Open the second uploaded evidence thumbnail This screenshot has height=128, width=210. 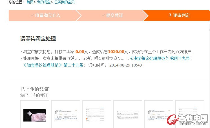[66, 115]
